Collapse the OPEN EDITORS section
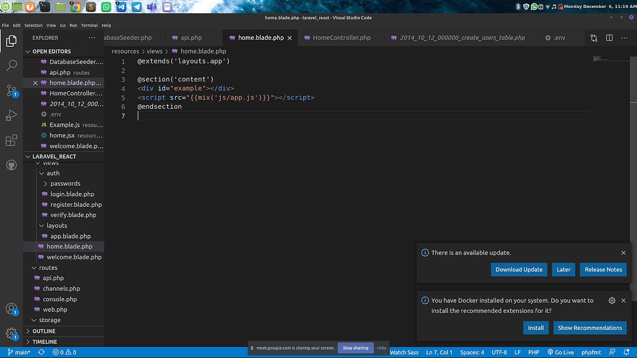637x358 pixels. coord(28,51)
